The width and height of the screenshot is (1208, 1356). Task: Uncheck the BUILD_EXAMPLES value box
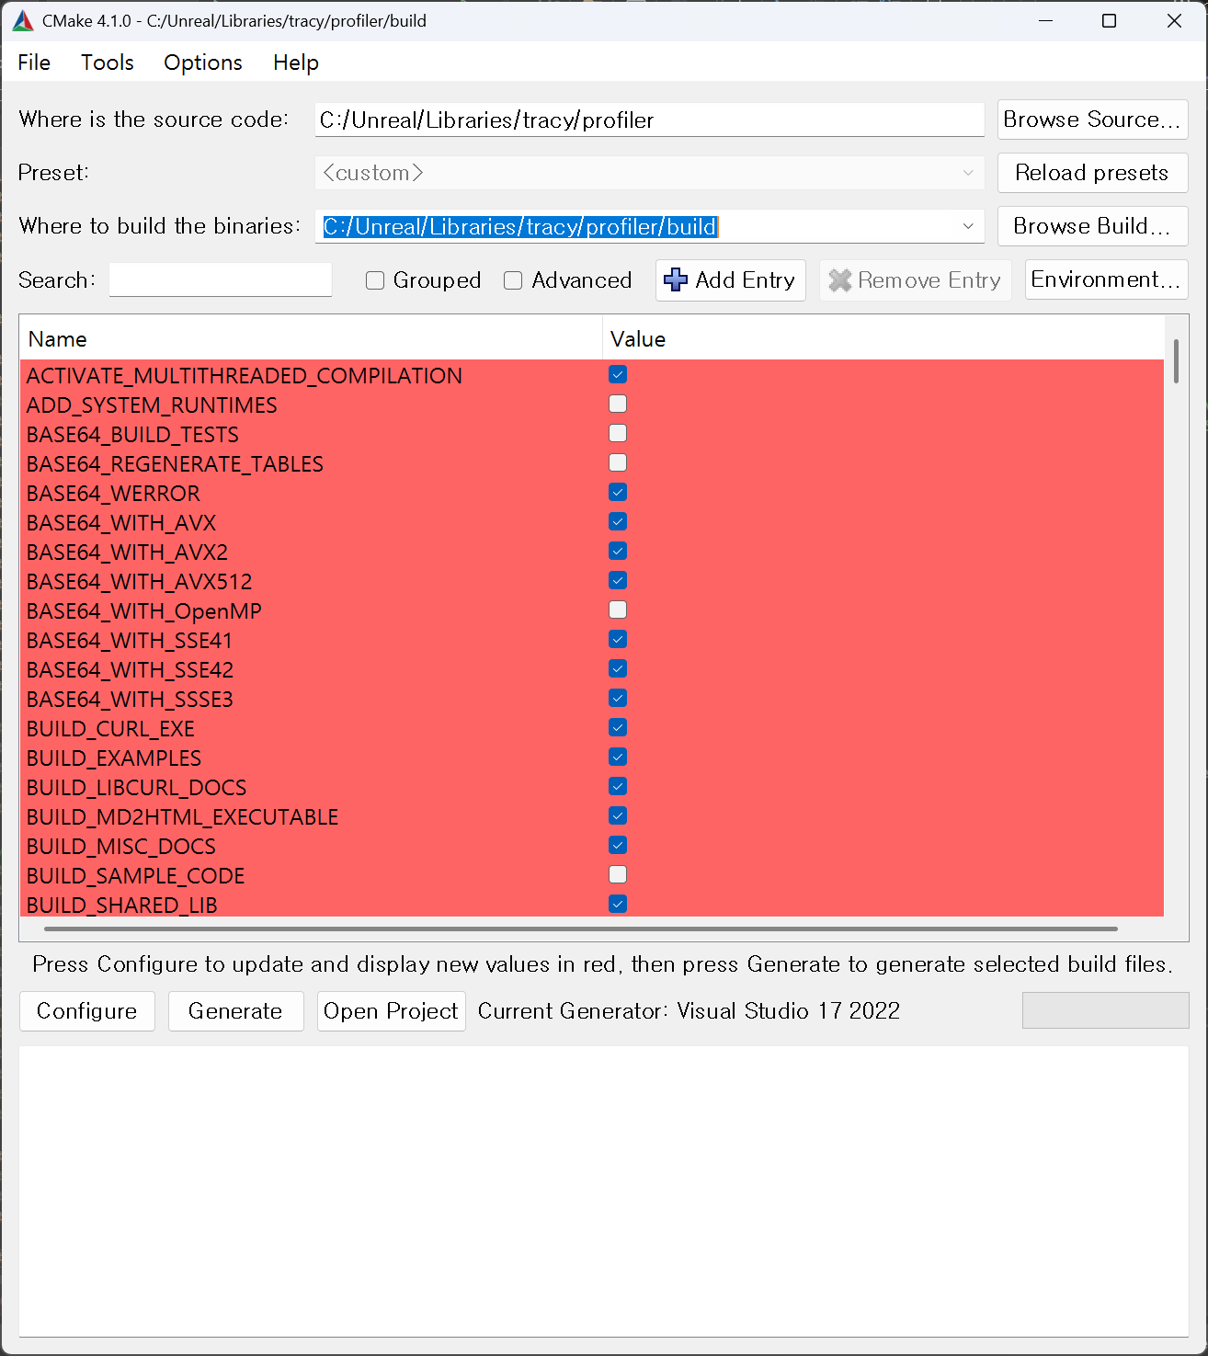[x=618, y=758]
